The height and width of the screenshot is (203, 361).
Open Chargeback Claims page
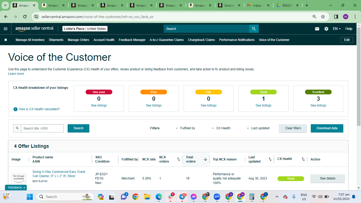pos(201,40)
